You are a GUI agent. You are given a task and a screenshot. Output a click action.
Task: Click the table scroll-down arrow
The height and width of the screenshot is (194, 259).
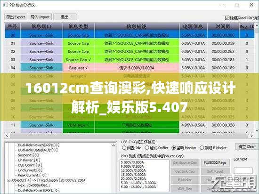click(257, 130)
